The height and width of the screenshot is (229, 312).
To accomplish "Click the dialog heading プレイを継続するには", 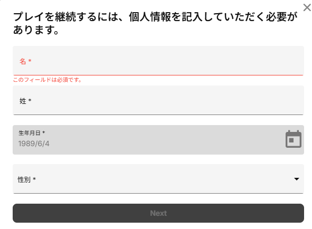I will [x=155, y=16].
